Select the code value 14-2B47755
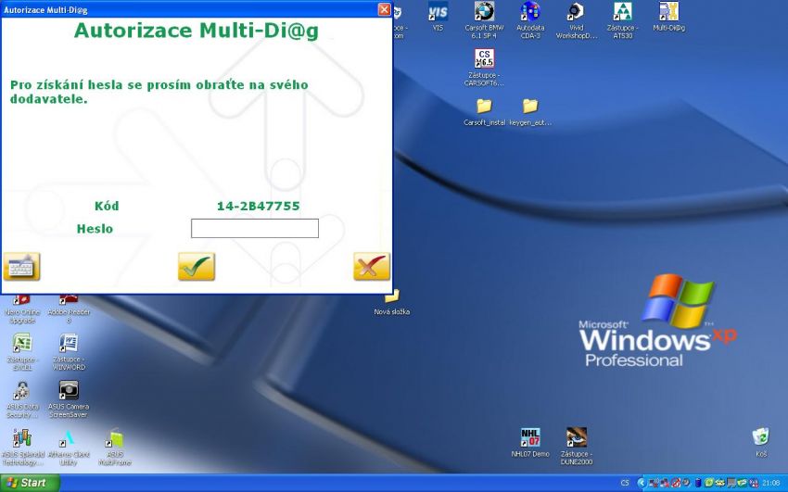788x492 pixels. (259, 206)
